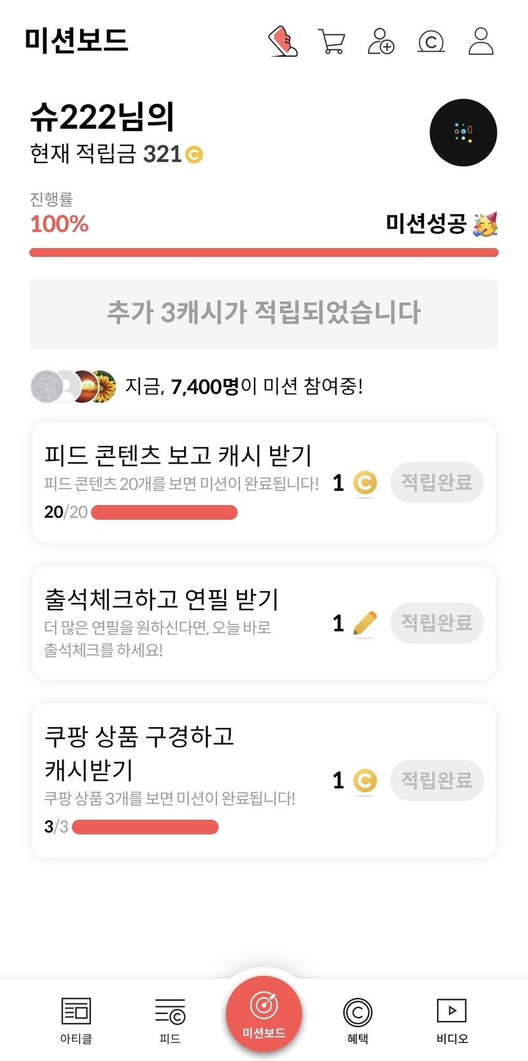Image resolution: width=528 pixels, height=1061 pixels.
Task: Open the cash coin icon in header
Action: point(431,42)
